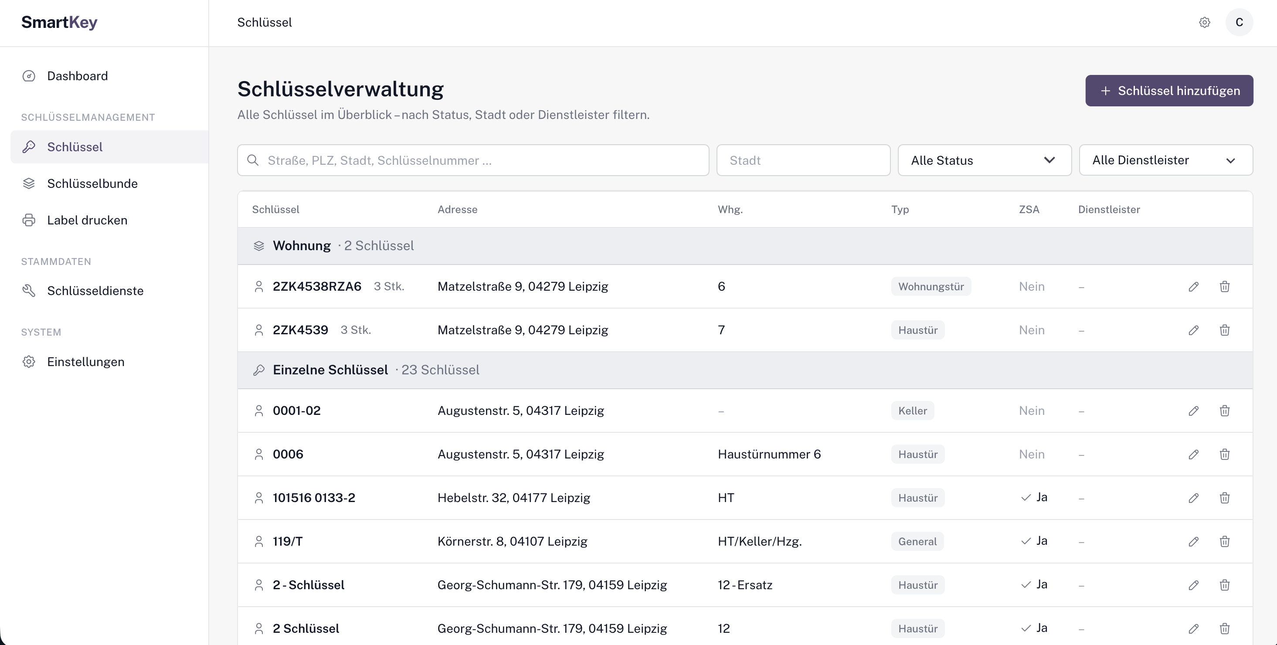The image size is (1277, 645).
Task: Collapse the Einzelne Schlüssel group header
Action: 744,370
